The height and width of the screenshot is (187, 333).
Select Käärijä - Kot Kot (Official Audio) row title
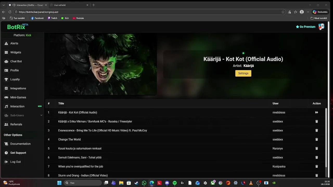click(78, 112)
